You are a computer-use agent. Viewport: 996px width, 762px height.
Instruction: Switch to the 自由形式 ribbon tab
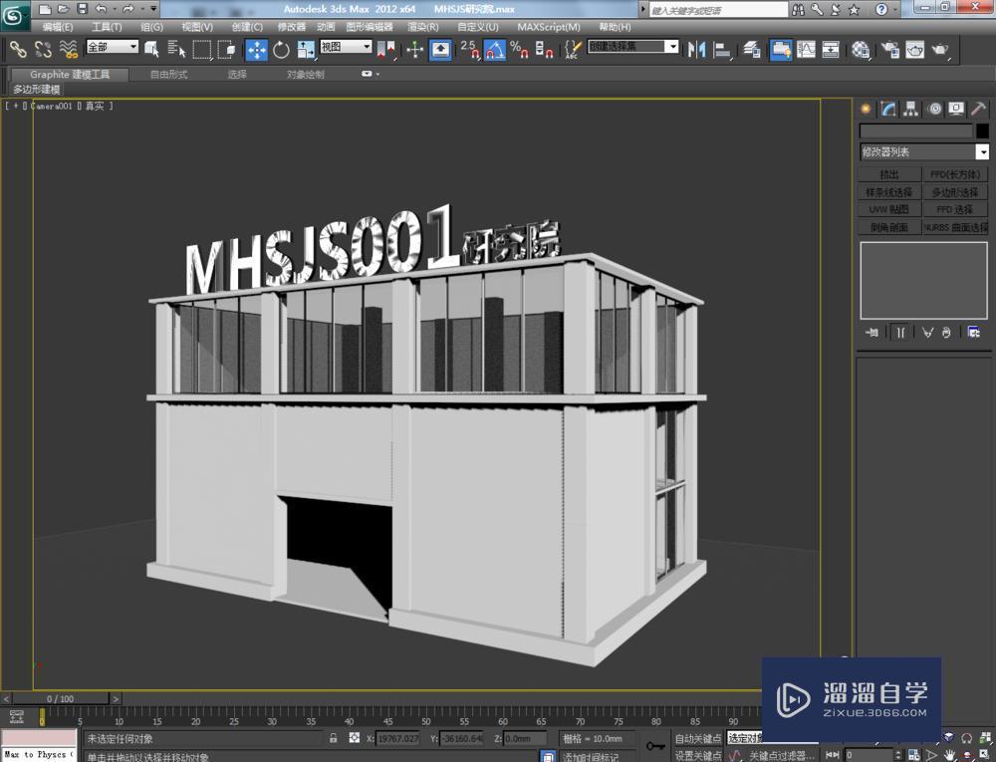(168, 75)
